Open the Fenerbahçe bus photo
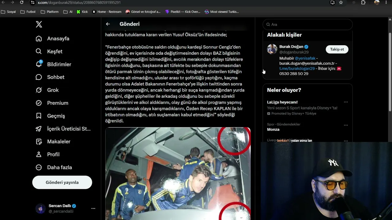The image size is (392, 220). coord(178,173)
